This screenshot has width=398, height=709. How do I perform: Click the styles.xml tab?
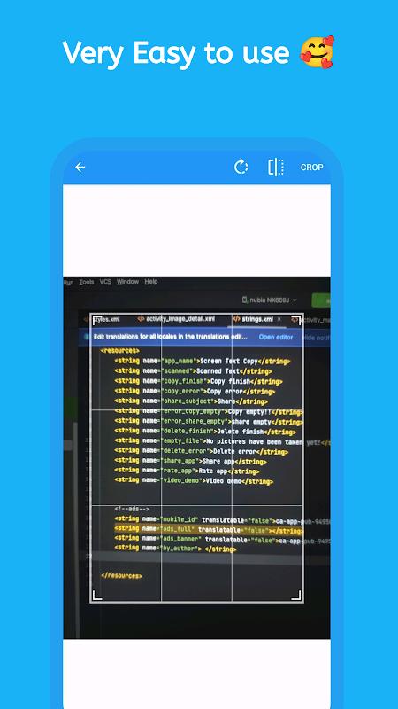pyautogui.click(x=103, y=319)
